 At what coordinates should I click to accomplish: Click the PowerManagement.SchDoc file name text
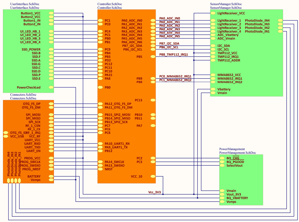click(x=237, y=153)
